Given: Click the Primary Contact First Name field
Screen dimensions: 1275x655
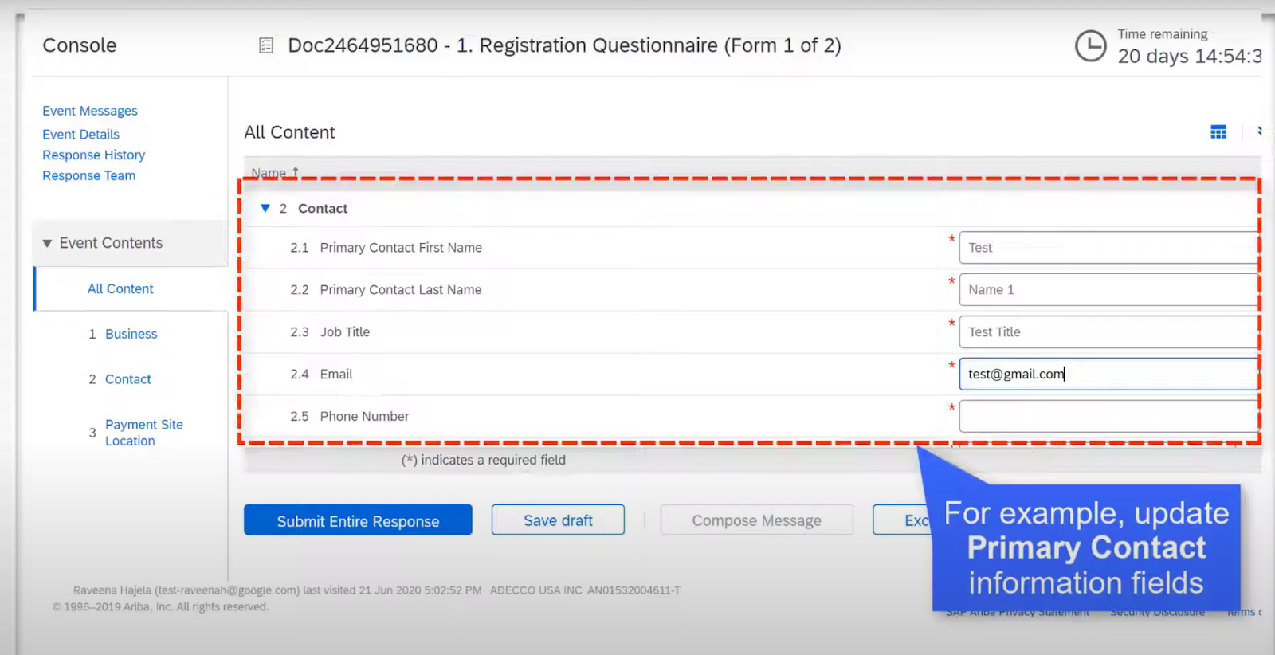Looking at the screenshot, I should pos(1108,248).
